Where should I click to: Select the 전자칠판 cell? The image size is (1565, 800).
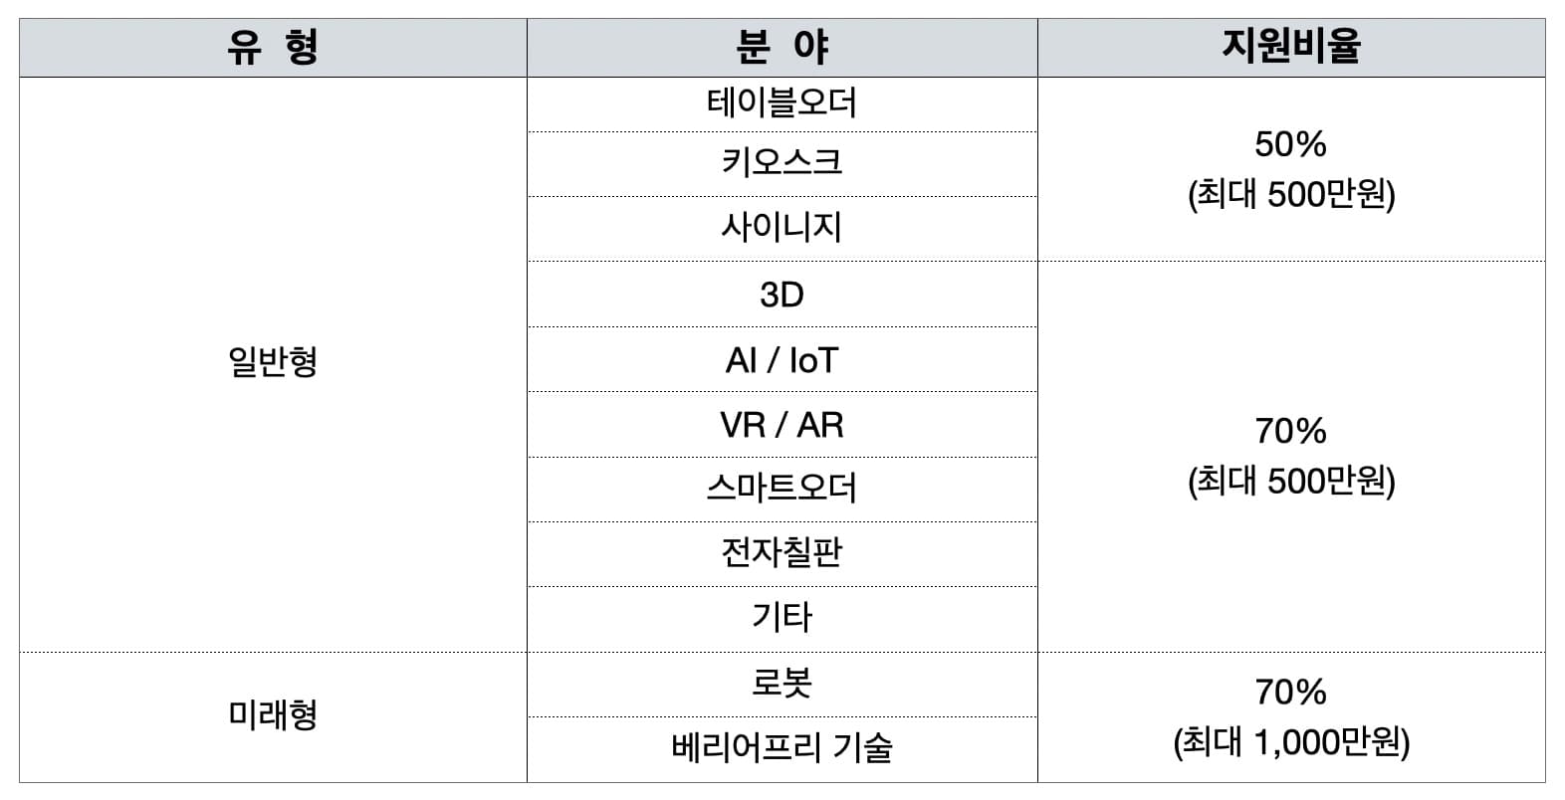pos(782,553)
